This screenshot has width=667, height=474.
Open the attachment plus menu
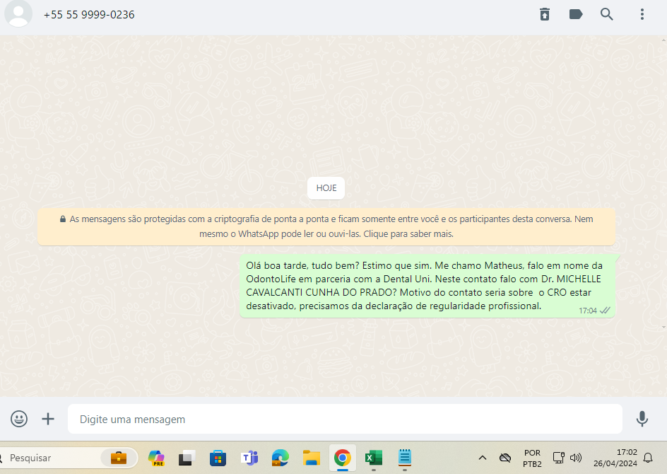48,419
